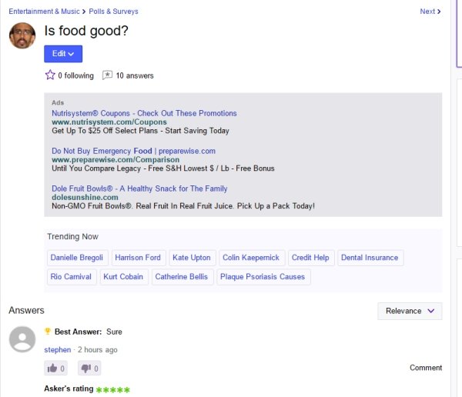This screenshot has height=397, width=462.
Task: Click the green asker's rating stars
Action: click(112, 389)
